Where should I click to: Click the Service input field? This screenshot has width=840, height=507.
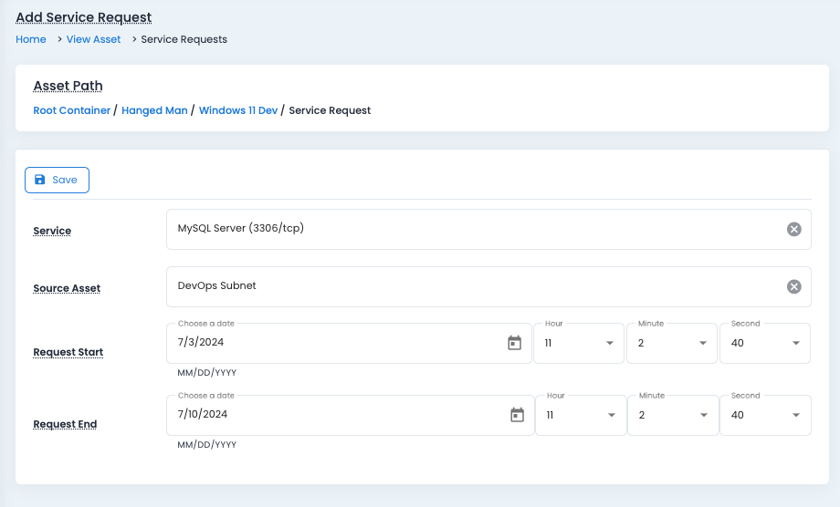click(475, 229)
